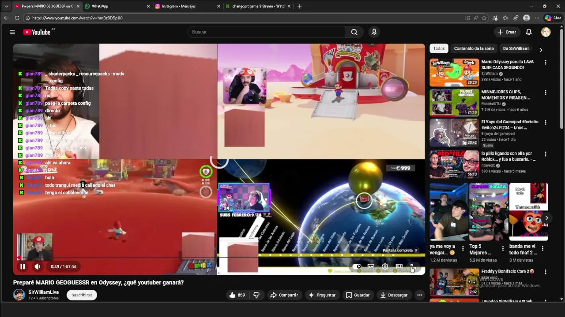Focus the YouTube Buscar search field
The width and height of the screenshot is (565, 317).
coord(266,32)
